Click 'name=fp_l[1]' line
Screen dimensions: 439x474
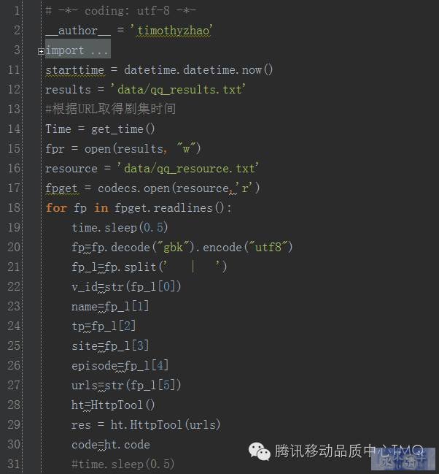110,307
